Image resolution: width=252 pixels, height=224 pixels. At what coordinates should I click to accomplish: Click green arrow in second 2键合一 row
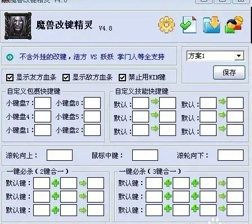pyautogui.click(x=83, y=196)
